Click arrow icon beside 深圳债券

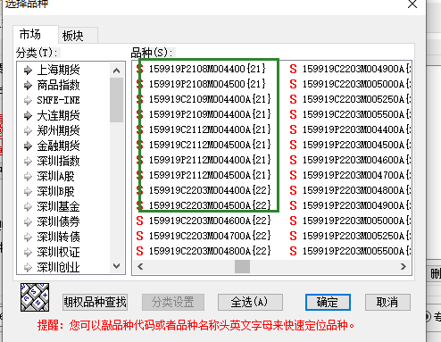pos(28,222)
